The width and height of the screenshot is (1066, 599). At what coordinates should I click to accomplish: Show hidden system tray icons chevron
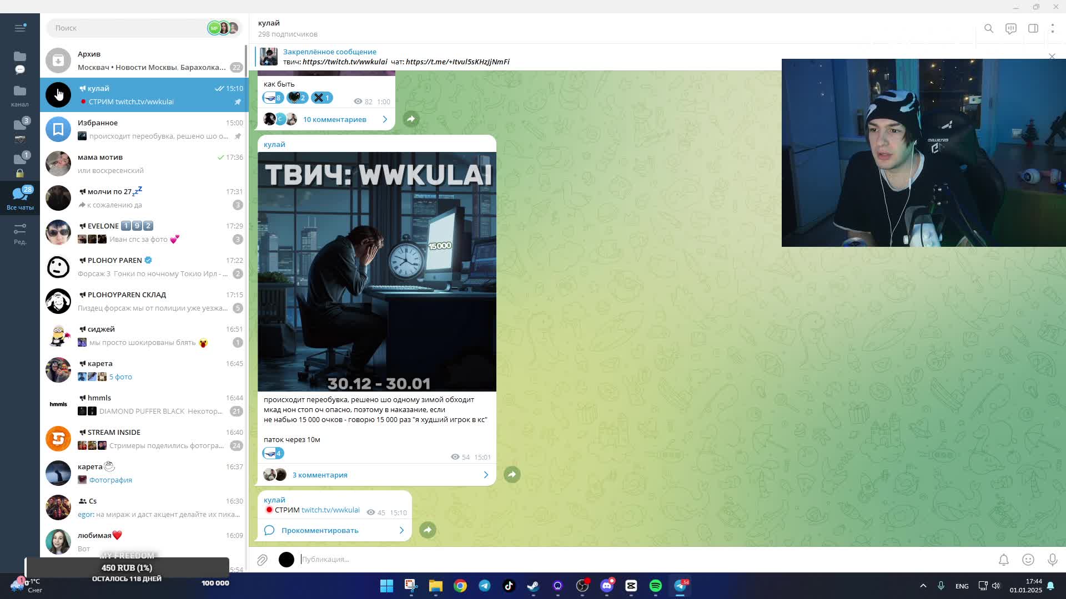[923, 586]
